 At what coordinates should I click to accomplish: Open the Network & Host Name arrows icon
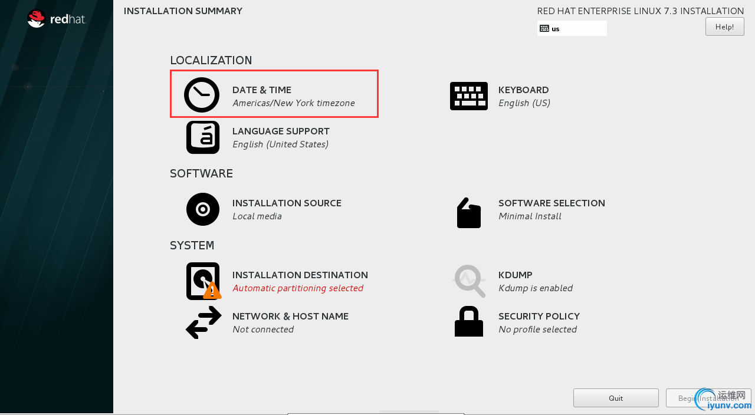click(203, 322)
